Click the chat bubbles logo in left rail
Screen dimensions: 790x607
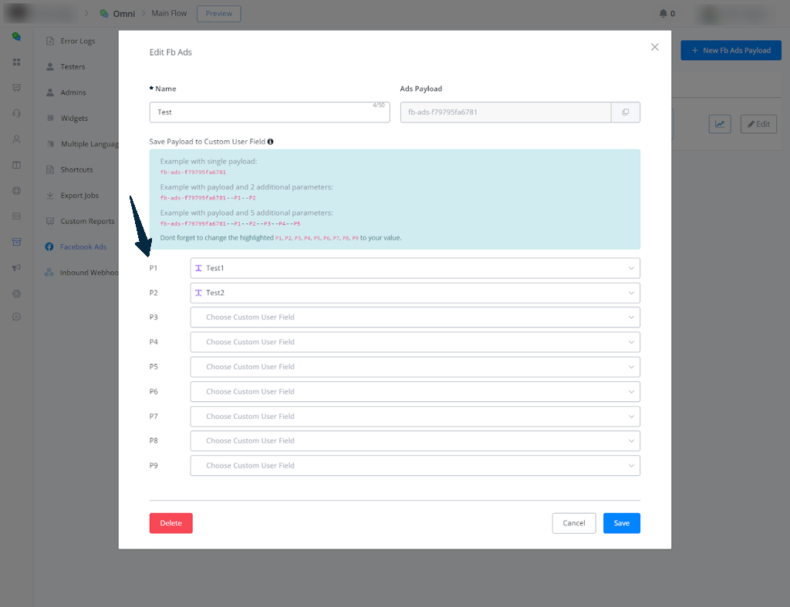(x=17, y=36)
